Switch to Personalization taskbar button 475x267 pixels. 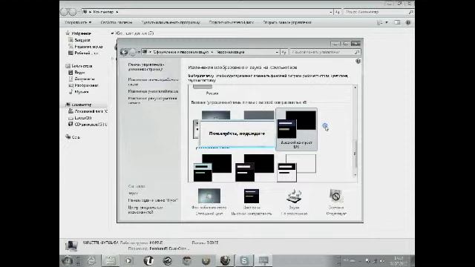point(263,260)
